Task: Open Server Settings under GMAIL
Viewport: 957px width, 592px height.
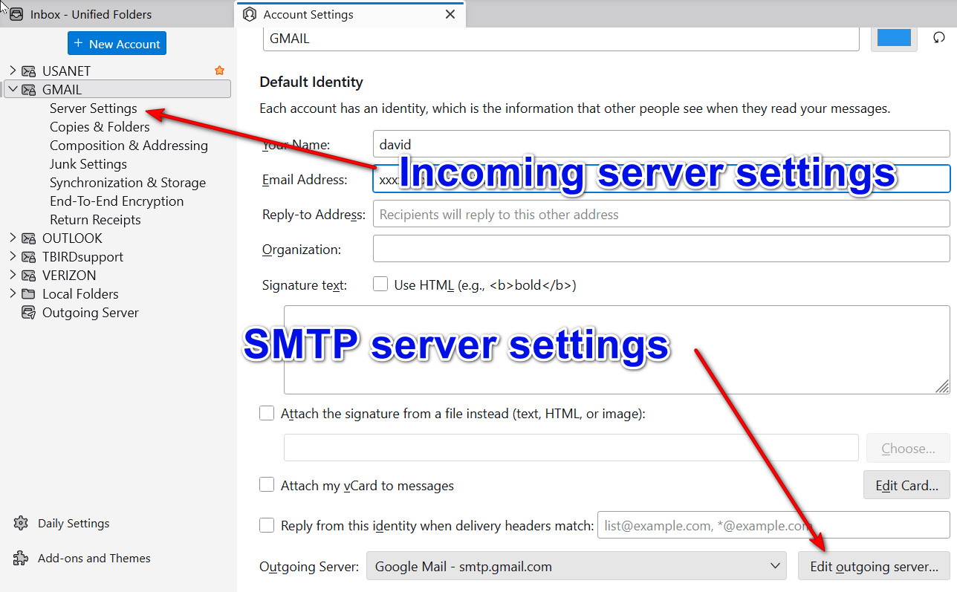Action: 94,108
